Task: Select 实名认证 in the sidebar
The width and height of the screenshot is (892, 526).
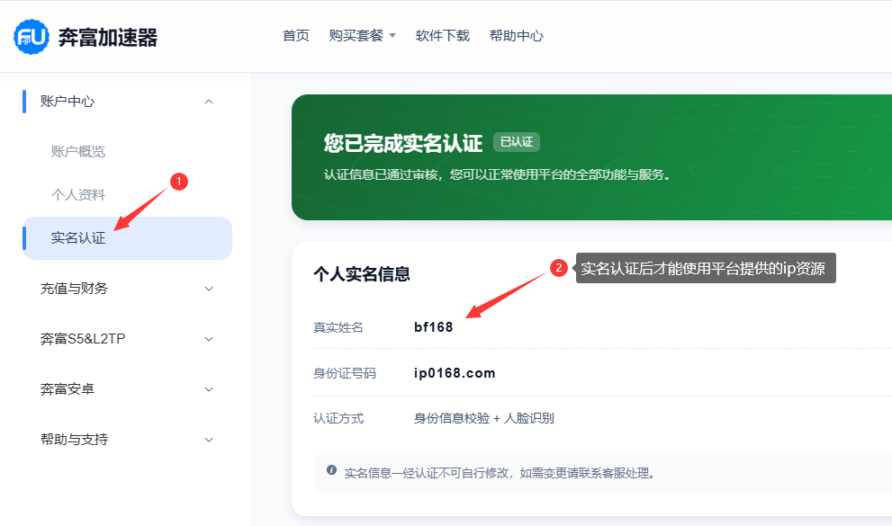Action: tap(128, 238)
